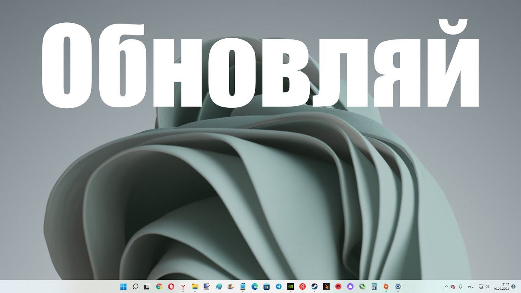The height and width of the screenshot is (293, 521).
Task: Open Calculator from taskbar
Action: pos(374,286)
